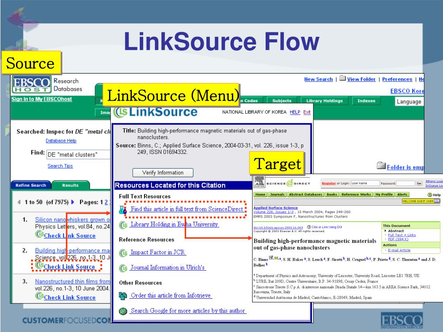This screenshot has height=332, width=443.
Task: Open Reference Works in ScienceDirect menu
Action: point(356,195)
